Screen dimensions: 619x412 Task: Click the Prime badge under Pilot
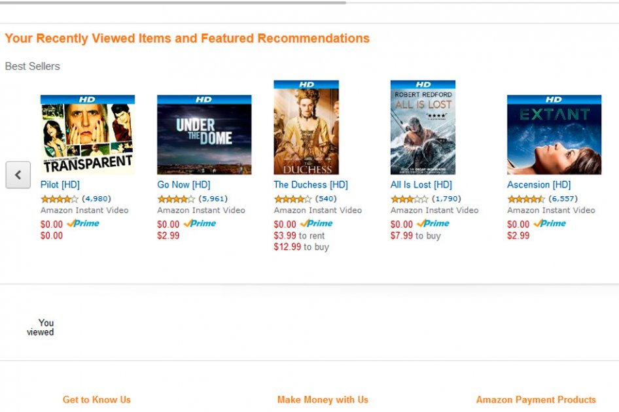[83, 224]
